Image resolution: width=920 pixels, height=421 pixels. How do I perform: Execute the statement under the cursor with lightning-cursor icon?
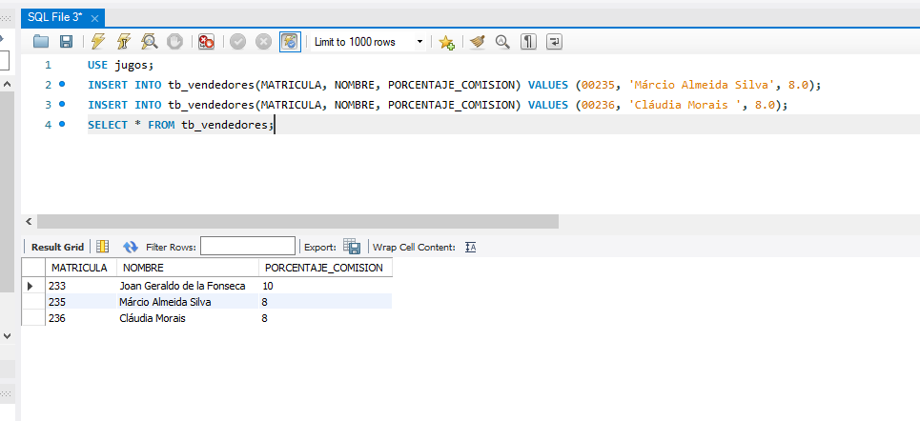(124, 42)
